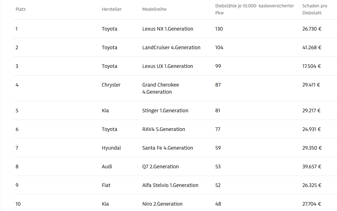Click 'Kia' in the Stinger row
337x211 pixels.
coord(105,110)
